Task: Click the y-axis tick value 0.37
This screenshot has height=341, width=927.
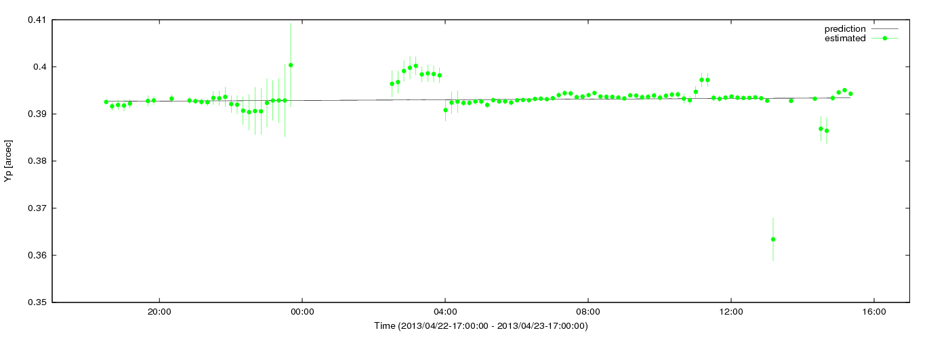Action: click(x=37, y=208)
